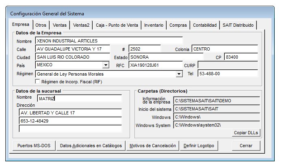Click the Datos de la sucursal heading
This screenshot has height=167, width=282.
(x=38, y=91)
